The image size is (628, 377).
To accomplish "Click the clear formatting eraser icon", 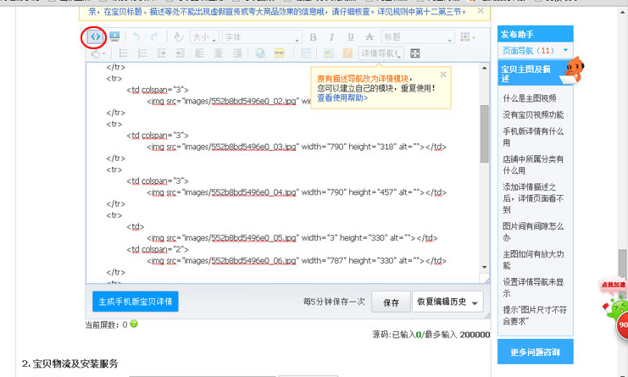I will tap(178, 36).
